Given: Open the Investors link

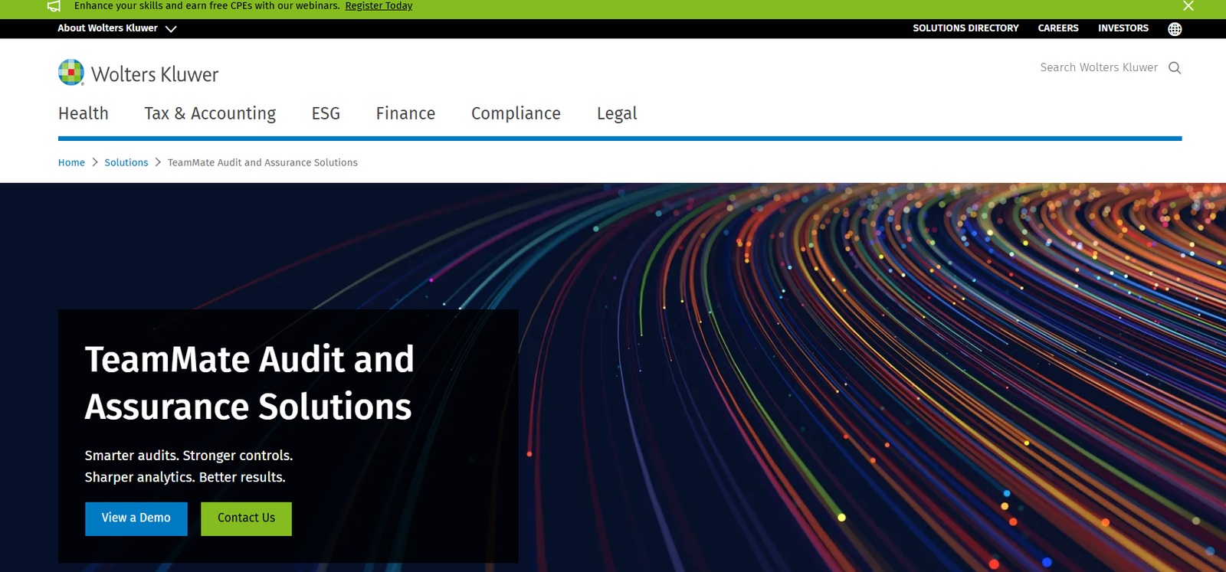Looking at the screenshot, I should coord(1123,28).
